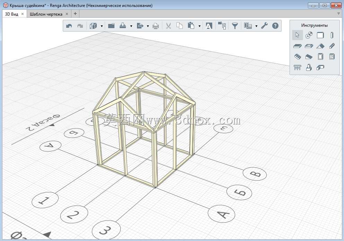This screenshot has width=344, height=241.
Task: Open the view cube dropdown arrow
Action: point(102,26)
